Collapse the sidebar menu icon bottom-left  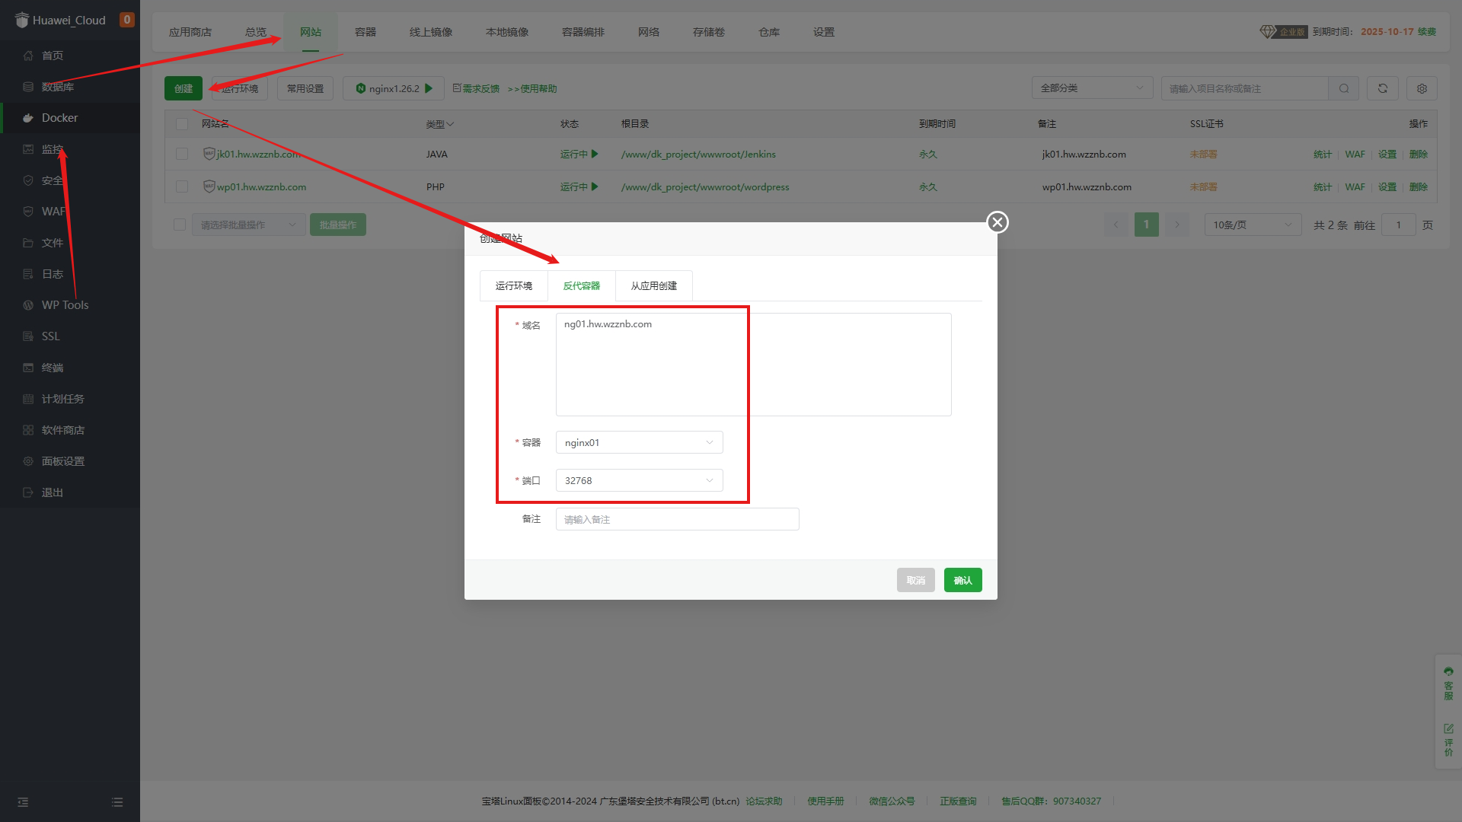click(23, 802)
